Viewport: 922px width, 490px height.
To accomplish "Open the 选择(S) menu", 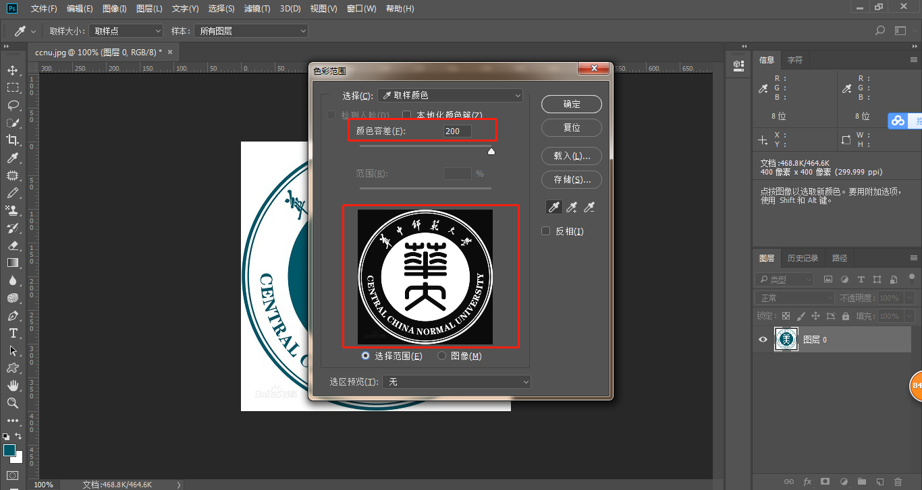I will (x=221, y=9).
